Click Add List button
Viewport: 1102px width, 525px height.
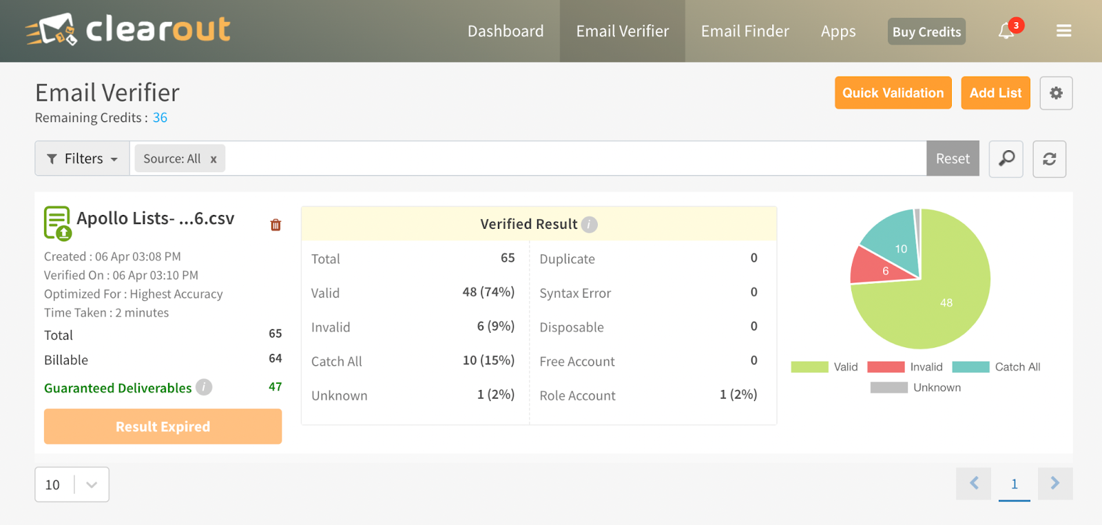(995, 93)
